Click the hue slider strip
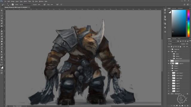This screenshot has height=107, width=191. pos(189,23)
